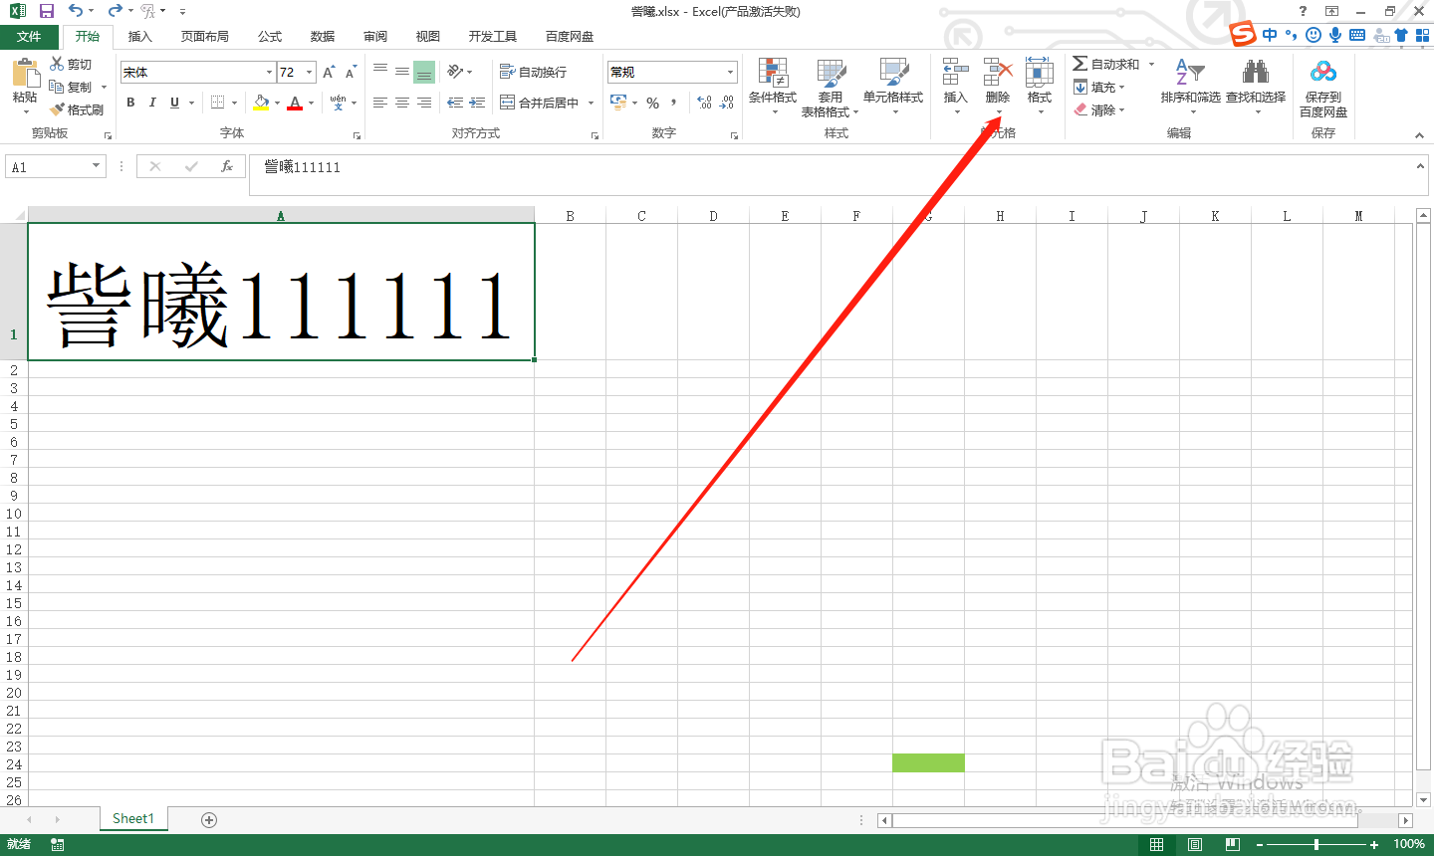Center text horizontally

pyautogui.click(x=402, y=103)
